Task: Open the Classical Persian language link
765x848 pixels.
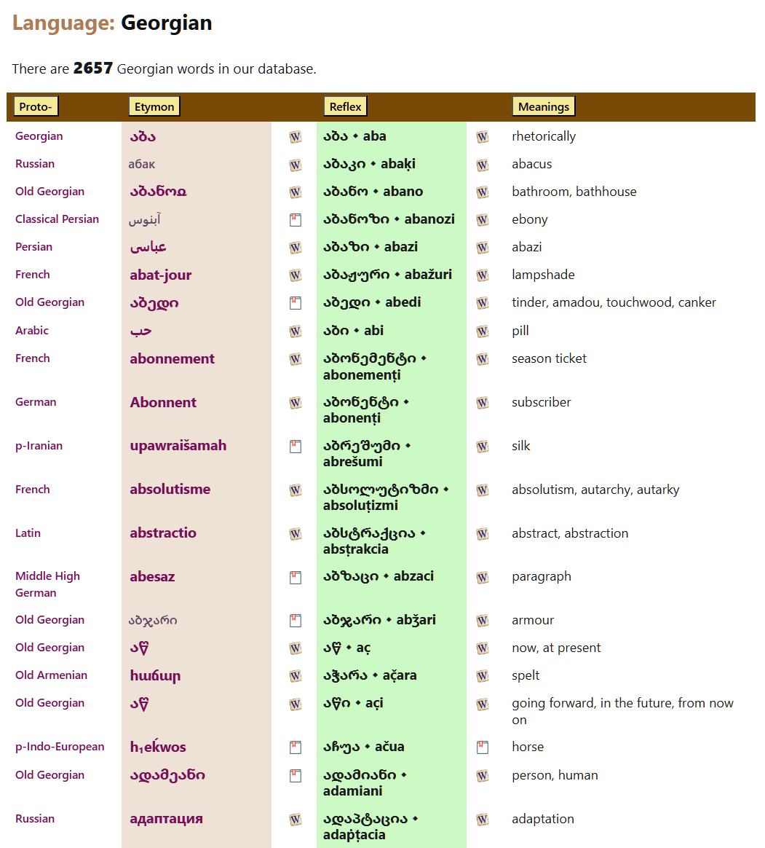Action: tap(58, 219)
